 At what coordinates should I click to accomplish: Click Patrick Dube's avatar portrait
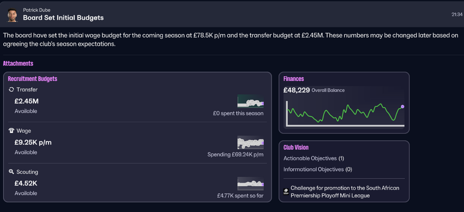point(13,15)
